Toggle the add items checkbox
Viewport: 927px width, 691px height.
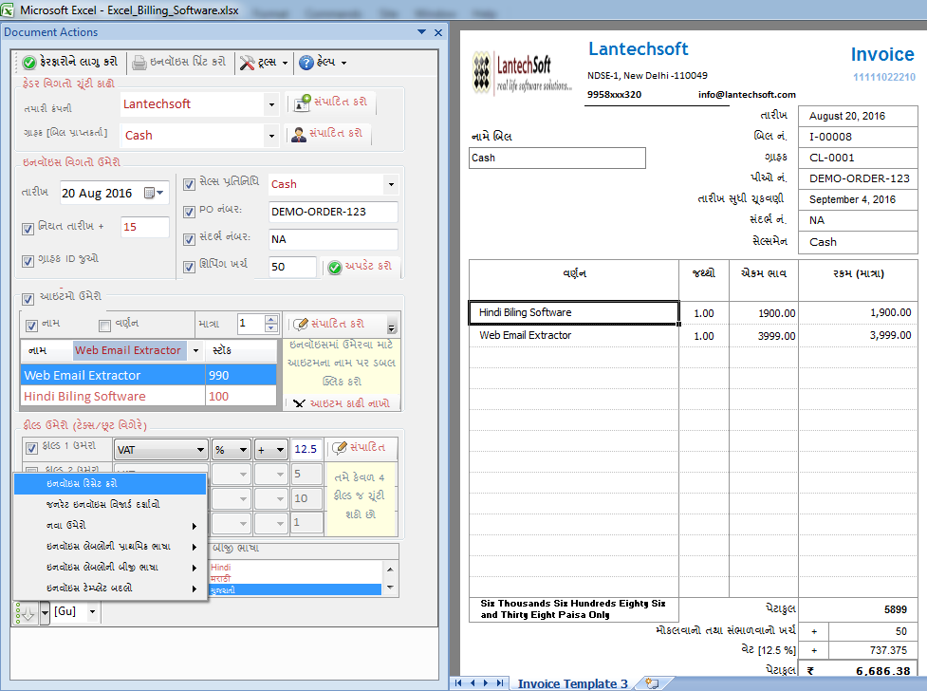28,299
